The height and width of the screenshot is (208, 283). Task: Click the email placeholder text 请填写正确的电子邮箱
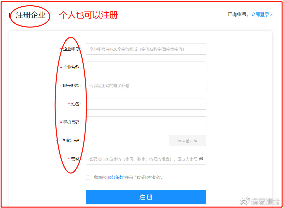[x=109, y=85]
